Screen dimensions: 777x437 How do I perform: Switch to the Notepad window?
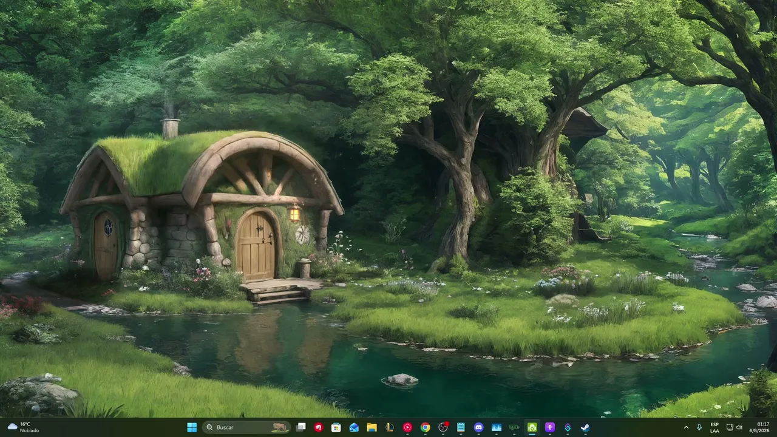(461, 427)
